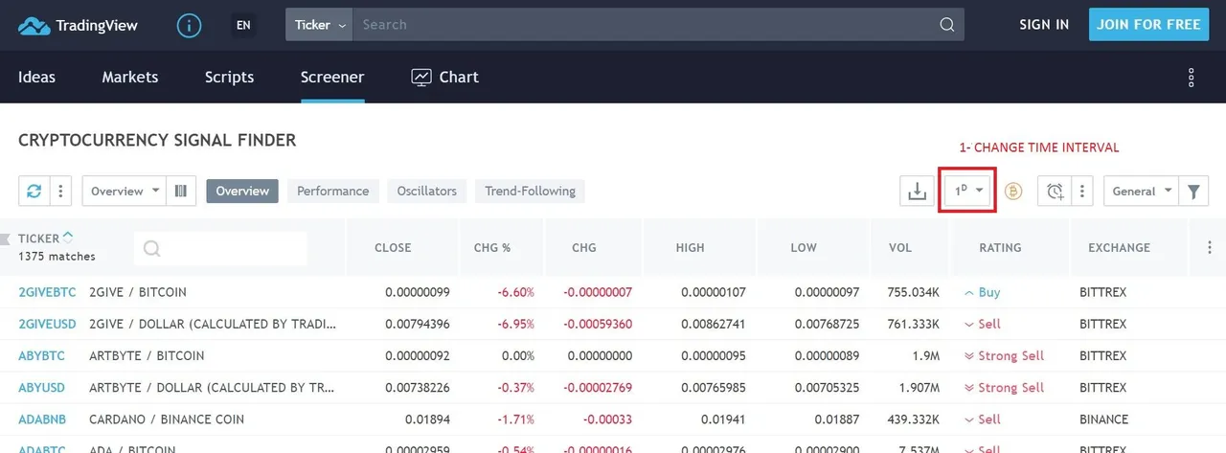This screenshot has height=453, width=1226.
Task: Sort by the RATING column header
Action: (1000, 247)
